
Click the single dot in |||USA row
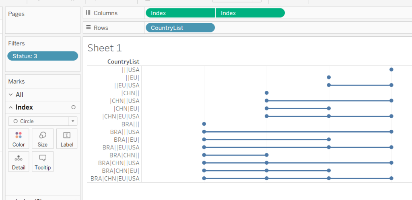[391, 69]
